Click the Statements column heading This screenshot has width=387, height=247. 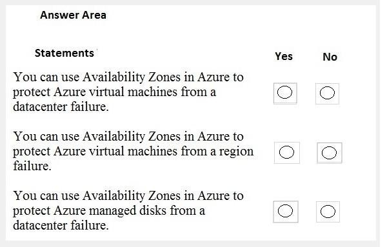[64, 53]
